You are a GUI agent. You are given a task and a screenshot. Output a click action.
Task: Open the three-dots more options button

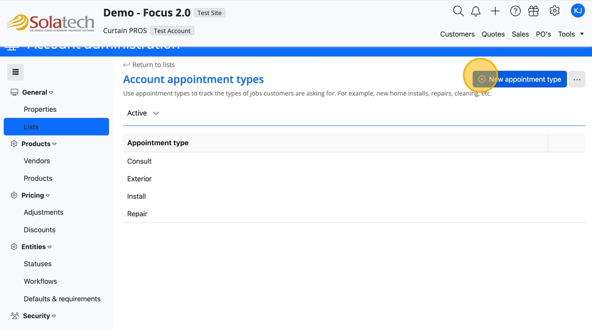pyautogui.click(x=577, y=79)
